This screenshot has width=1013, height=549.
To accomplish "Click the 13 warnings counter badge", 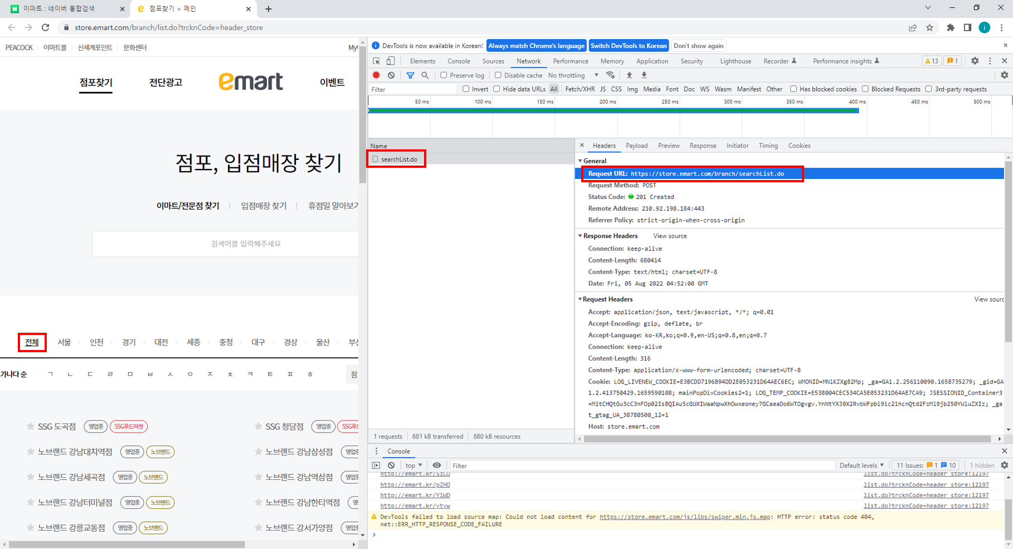I will click(932, 61).
